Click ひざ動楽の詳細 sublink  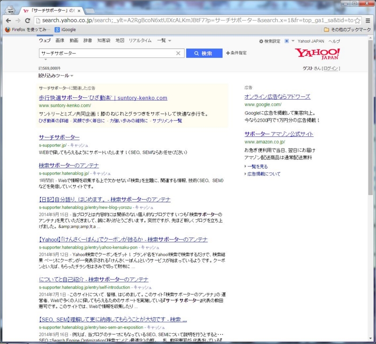(54, 121)
